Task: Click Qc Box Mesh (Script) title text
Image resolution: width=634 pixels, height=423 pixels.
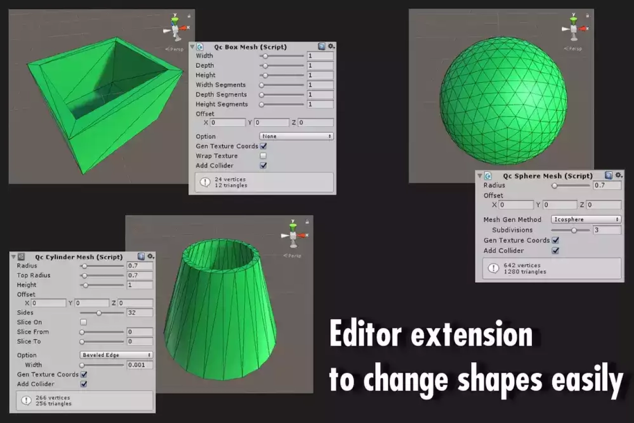Action: click(250, 47)
